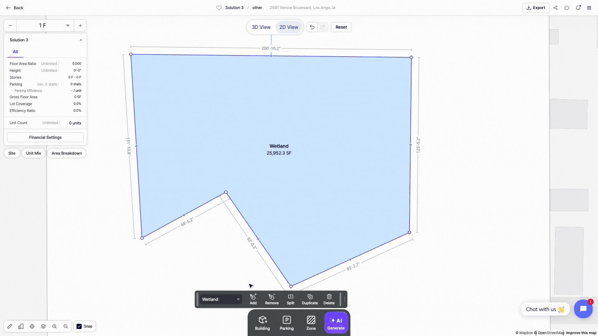Open the Area Breakdown tab
The width and height of the screenshot is (598, 336).
67,153
